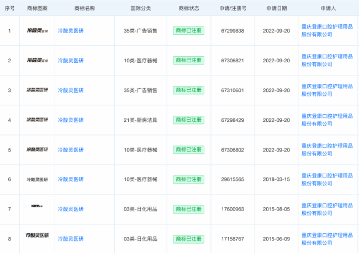Click trademark logo image in row 3

[38, 90]
